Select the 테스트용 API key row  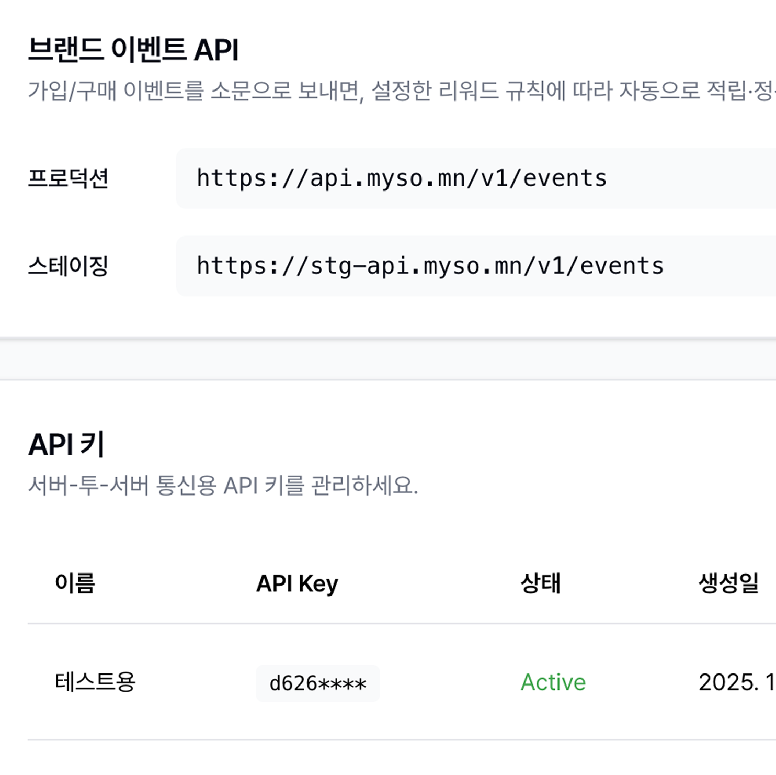(x=366, y=682)
